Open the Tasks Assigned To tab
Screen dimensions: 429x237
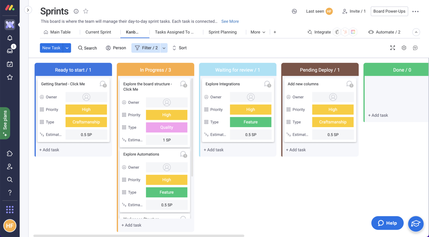pyautogui.click(x=174, y=32)
